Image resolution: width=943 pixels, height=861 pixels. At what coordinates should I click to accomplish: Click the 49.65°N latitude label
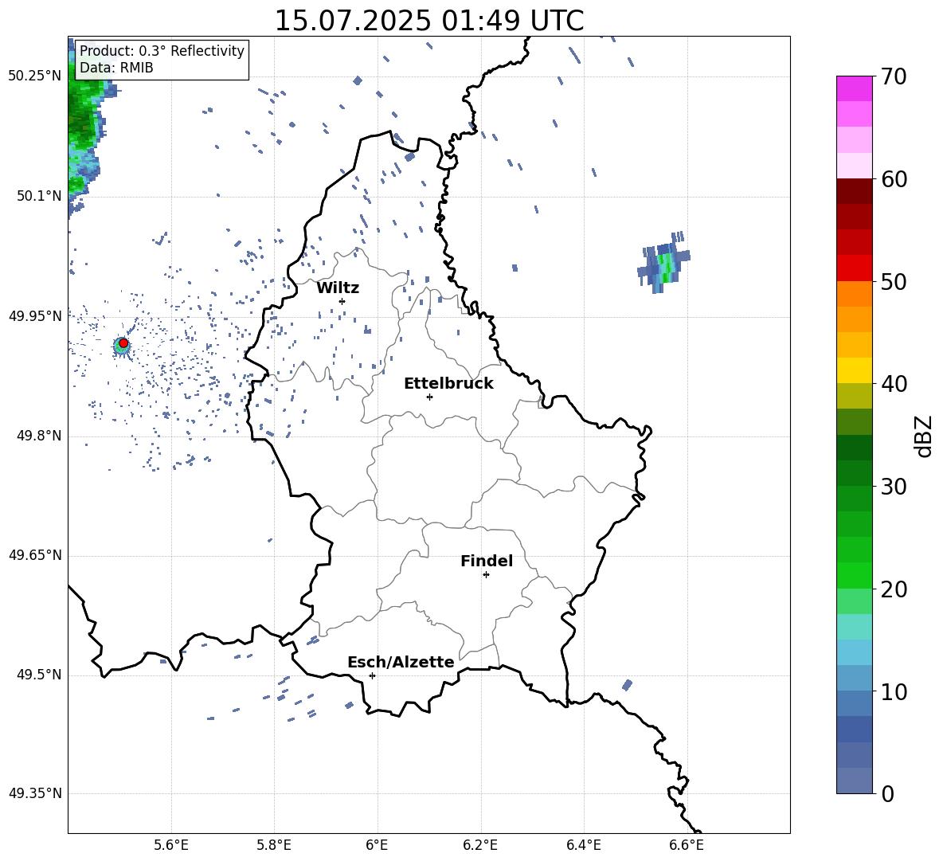click(35, 555)
